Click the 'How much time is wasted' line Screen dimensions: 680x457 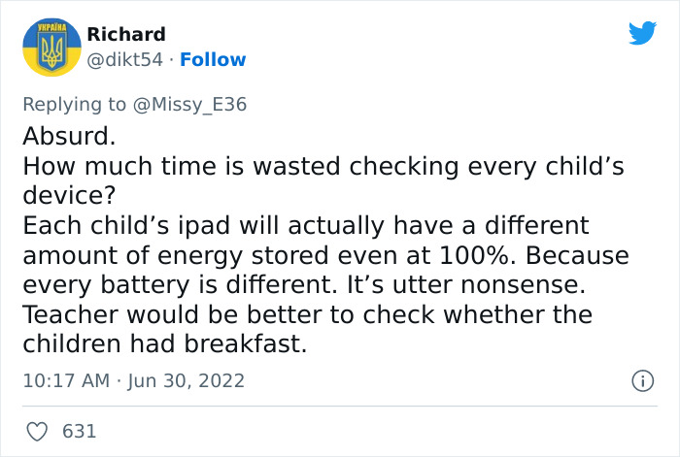pos(321,166)
